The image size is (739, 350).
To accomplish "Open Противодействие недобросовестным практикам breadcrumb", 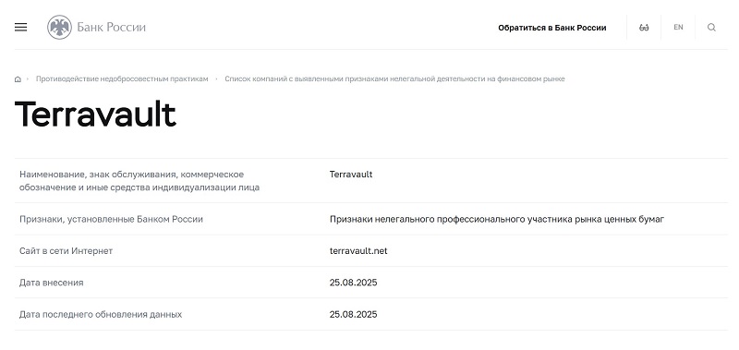I will click(122, 78).
